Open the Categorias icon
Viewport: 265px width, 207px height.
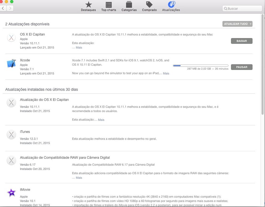129,5
